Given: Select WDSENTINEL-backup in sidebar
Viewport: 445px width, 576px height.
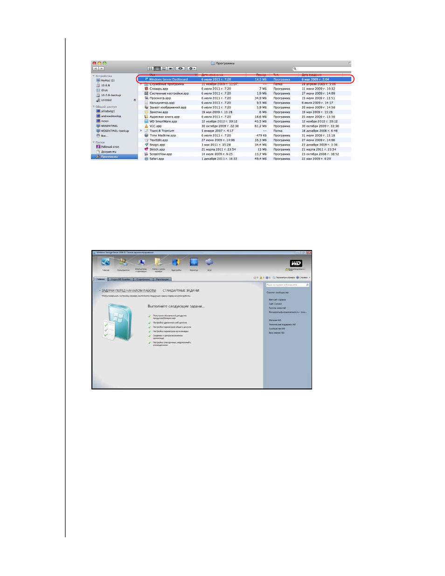Looking at the screenshot, I should coord(114,131).
